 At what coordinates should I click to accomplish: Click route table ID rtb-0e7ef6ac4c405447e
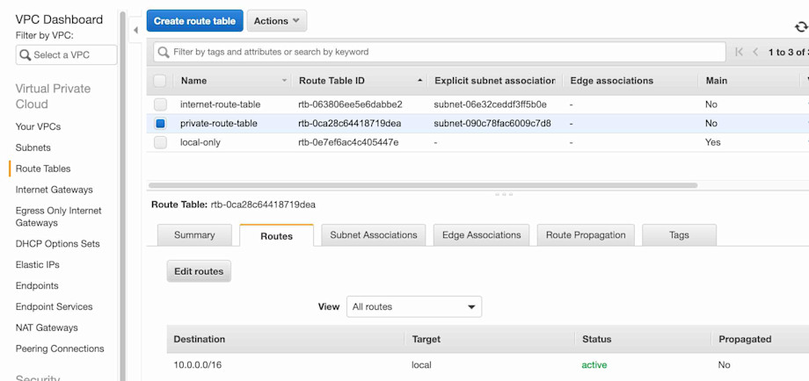(348, 142)
